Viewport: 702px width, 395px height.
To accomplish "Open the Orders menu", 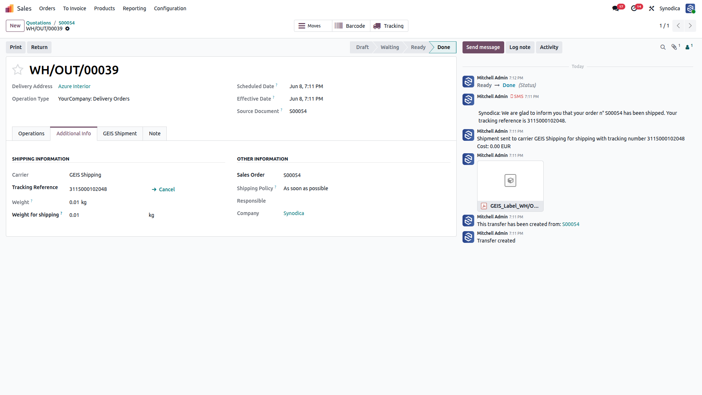I will [47, 8].
